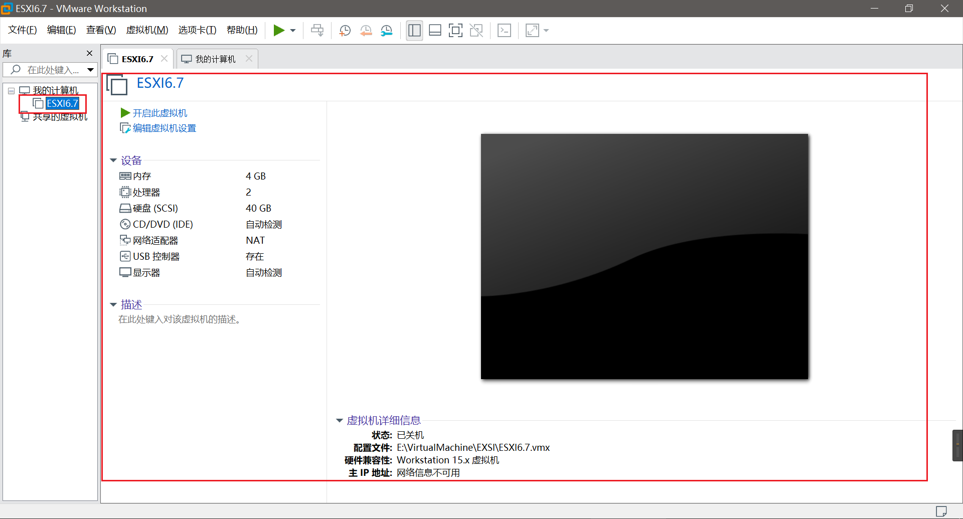Click the config file path text
The image size is (963, 519).
pyautogui.click(x=473, y=447)
